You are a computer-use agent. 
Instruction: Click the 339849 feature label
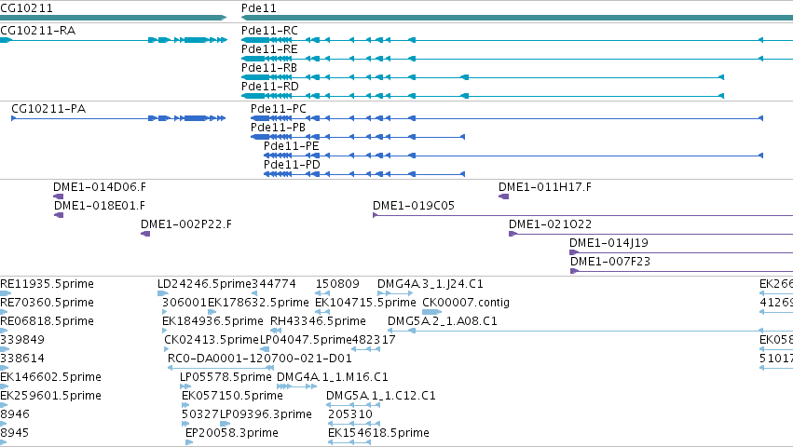coord(22,340)
